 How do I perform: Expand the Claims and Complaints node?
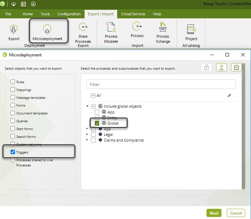click(87, 140)
